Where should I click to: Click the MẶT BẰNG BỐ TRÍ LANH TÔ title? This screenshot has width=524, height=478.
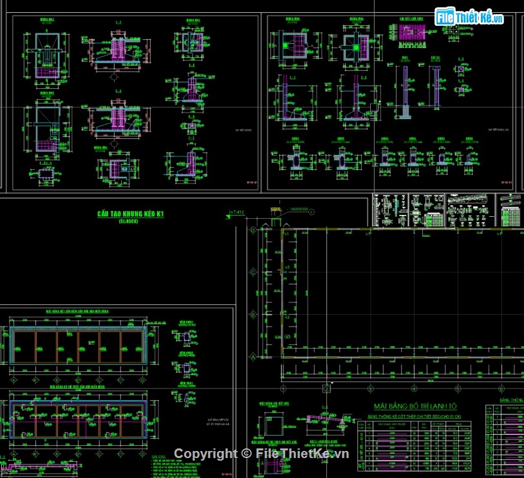[x=415, y=406]
